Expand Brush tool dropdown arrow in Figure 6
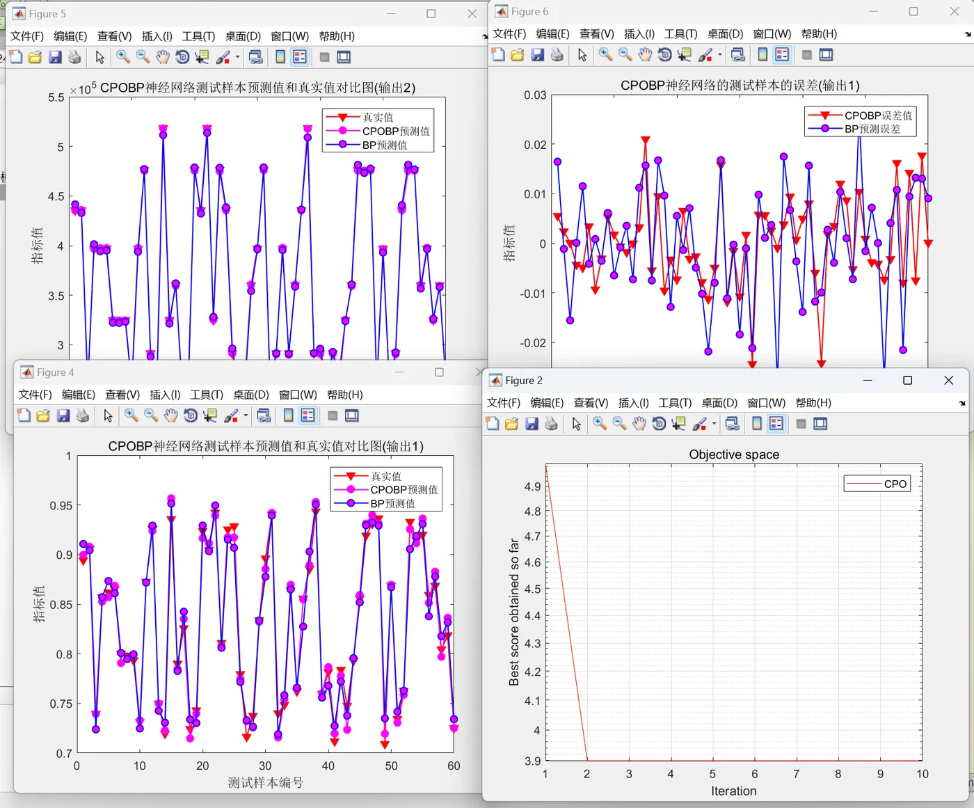The image size is (974, 808). click(720, 54)
